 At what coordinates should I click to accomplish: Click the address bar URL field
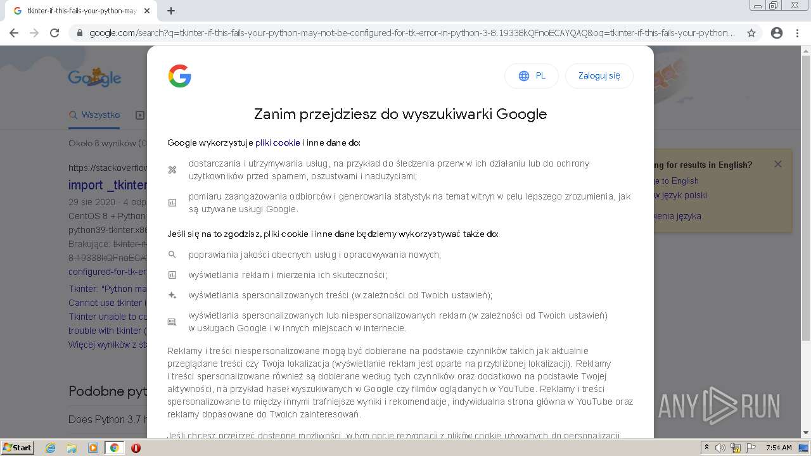click(412, 33)
